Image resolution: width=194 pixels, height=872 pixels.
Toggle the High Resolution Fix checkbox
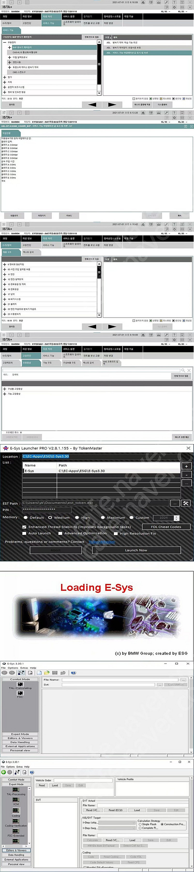116,534
